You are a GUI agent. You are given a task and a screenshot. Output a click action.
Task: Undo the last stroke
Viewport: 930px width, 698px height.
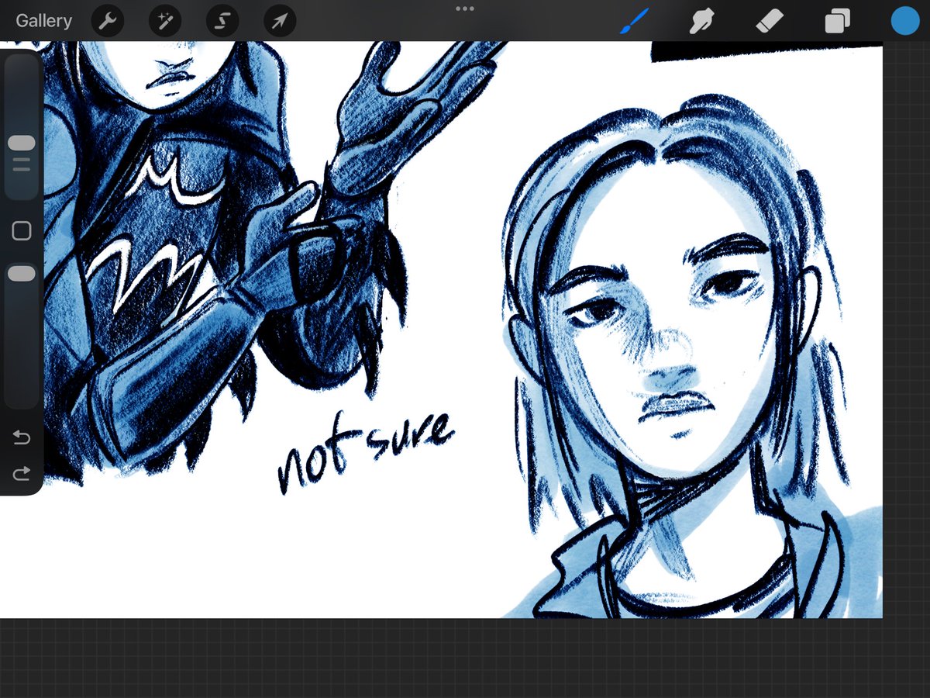22,439
